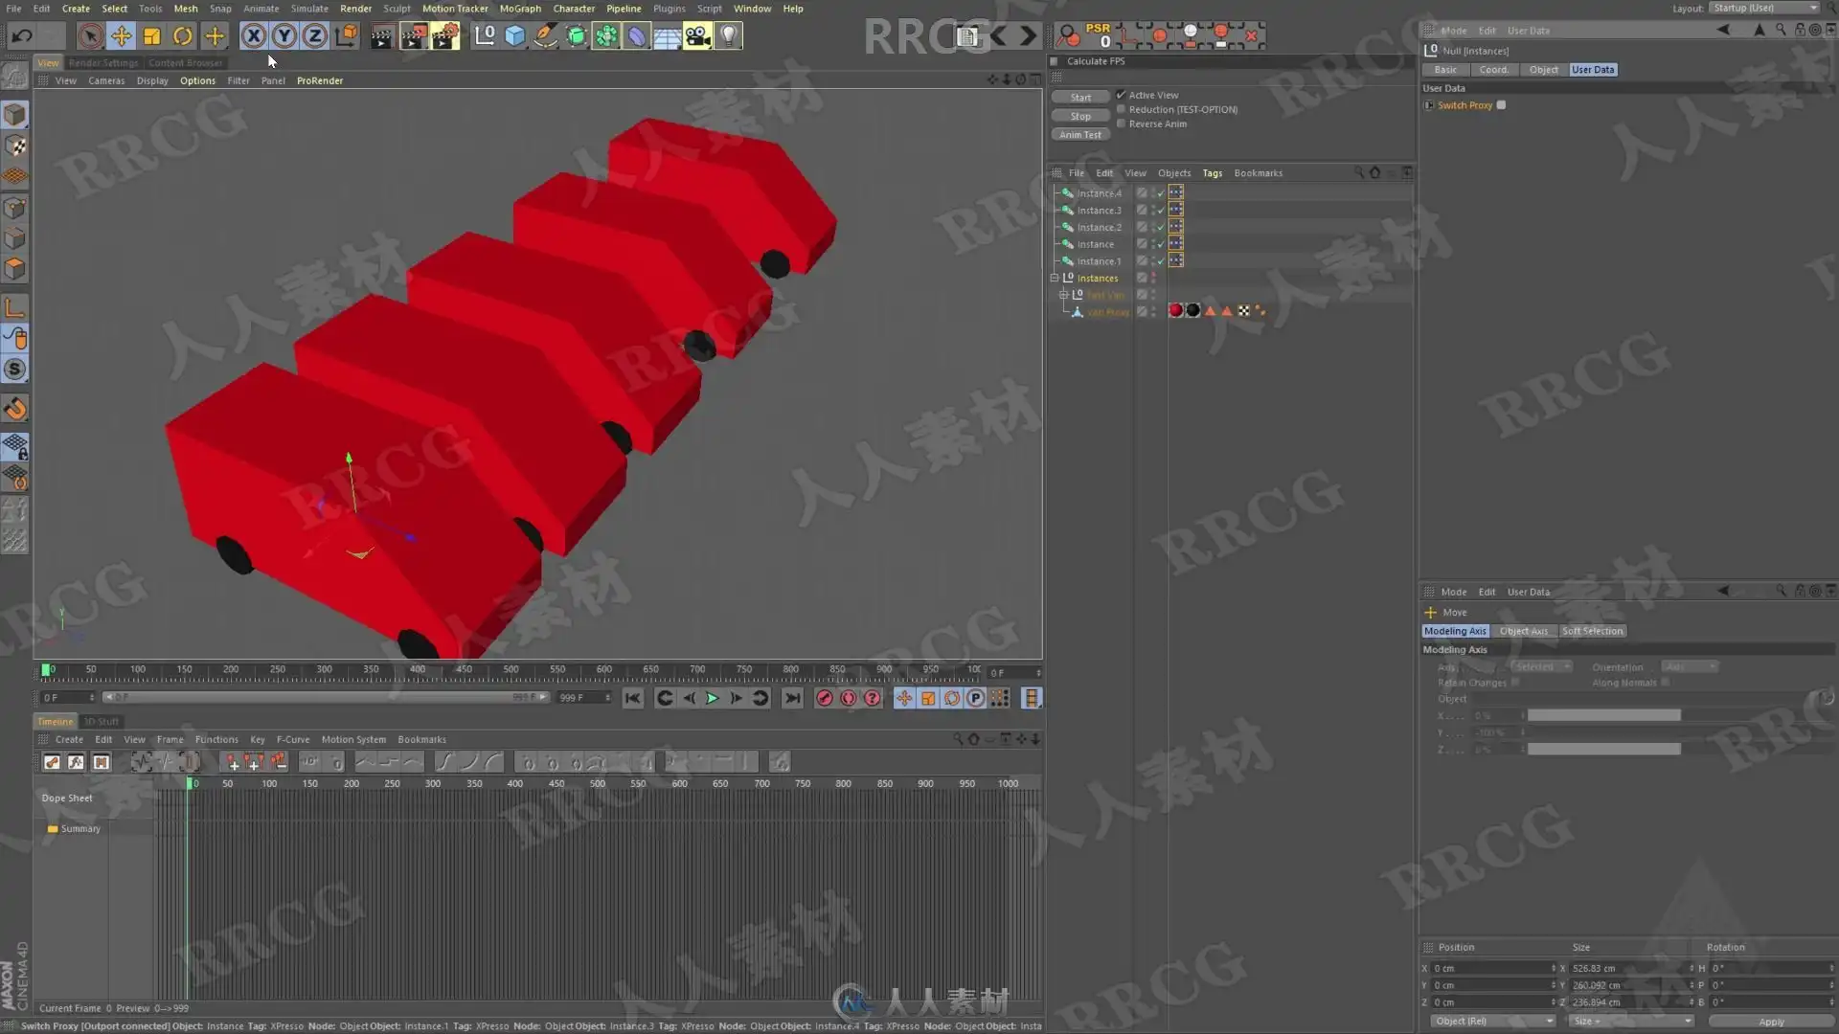Open Edit Render Settings clapperboard gear icon
1839x1034 pixels.
click(x=445, y=36)
